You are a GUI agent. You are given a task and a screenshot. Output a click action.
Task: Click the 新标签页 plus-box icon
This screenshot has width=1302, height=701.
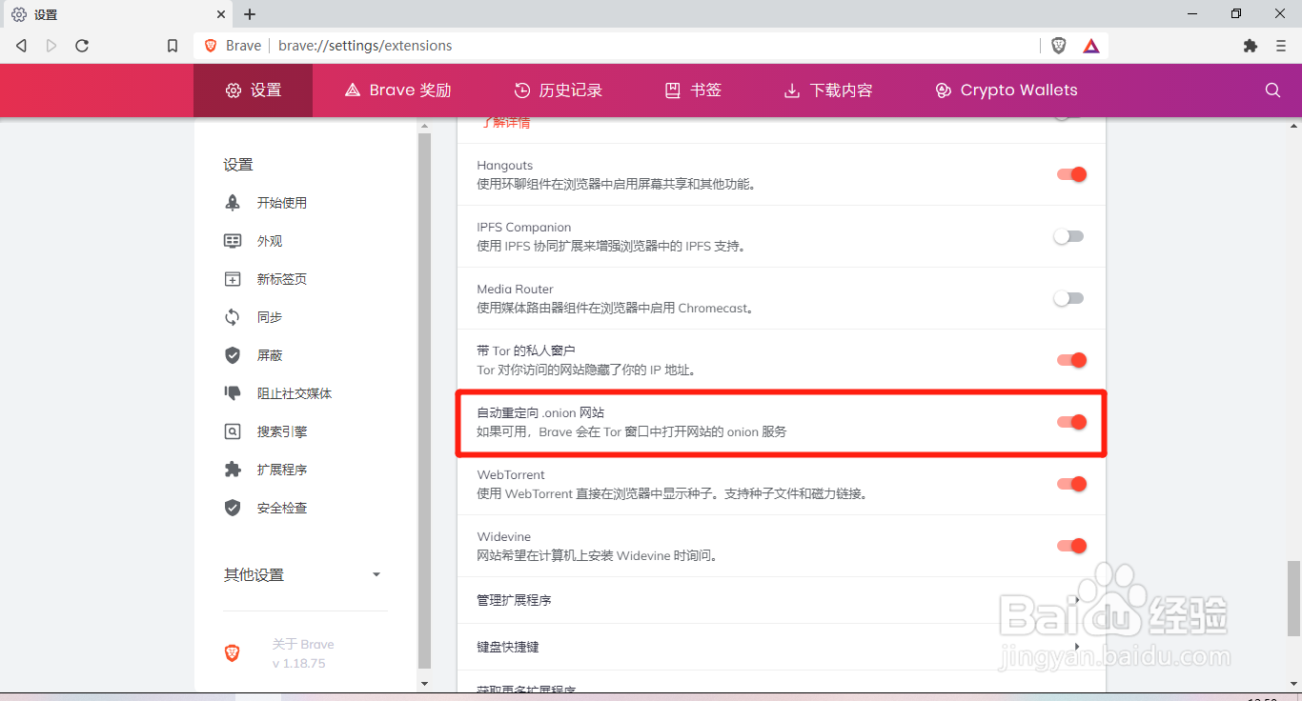point(233,279)
